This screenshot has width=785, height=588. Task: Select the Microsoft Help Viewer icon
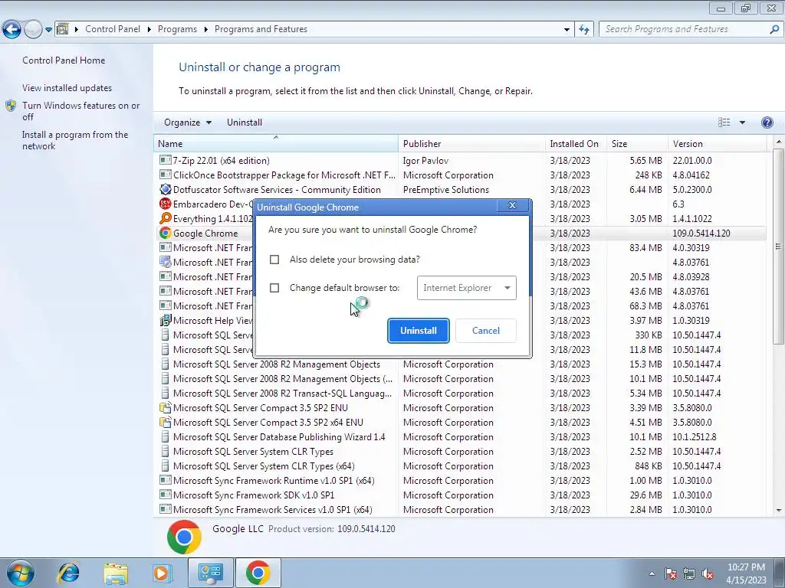click(x=166, y=320)
